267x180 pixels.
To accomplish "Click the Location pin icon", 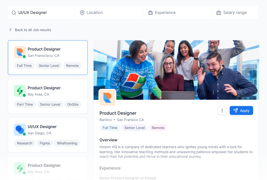I will click(x=82, y=13).
